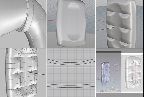Select the smooth pillow-shaped model render
This screenshot has width=144, height=97.
[71, 24]
